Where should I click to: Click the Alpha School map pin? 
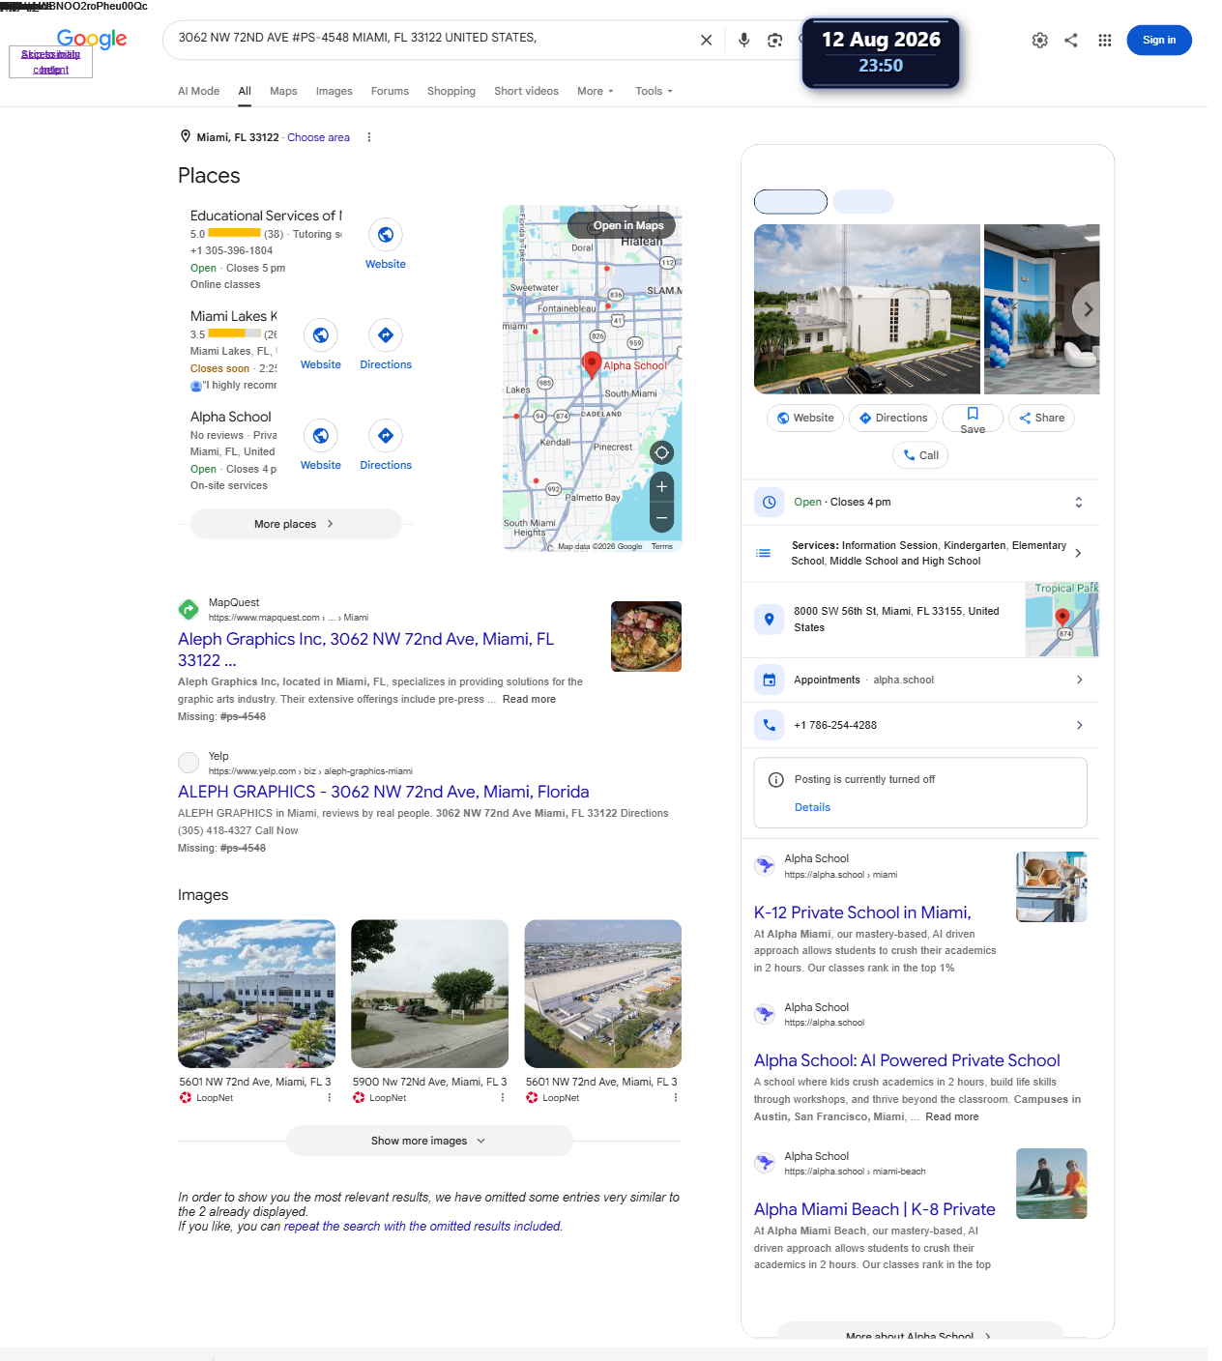(592, 364)
